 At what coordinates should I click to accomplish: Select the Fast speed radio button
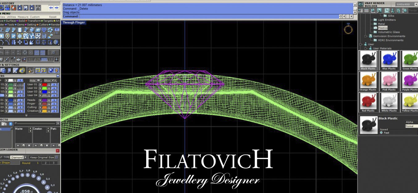pyautogui.click(x=381, y=132)
